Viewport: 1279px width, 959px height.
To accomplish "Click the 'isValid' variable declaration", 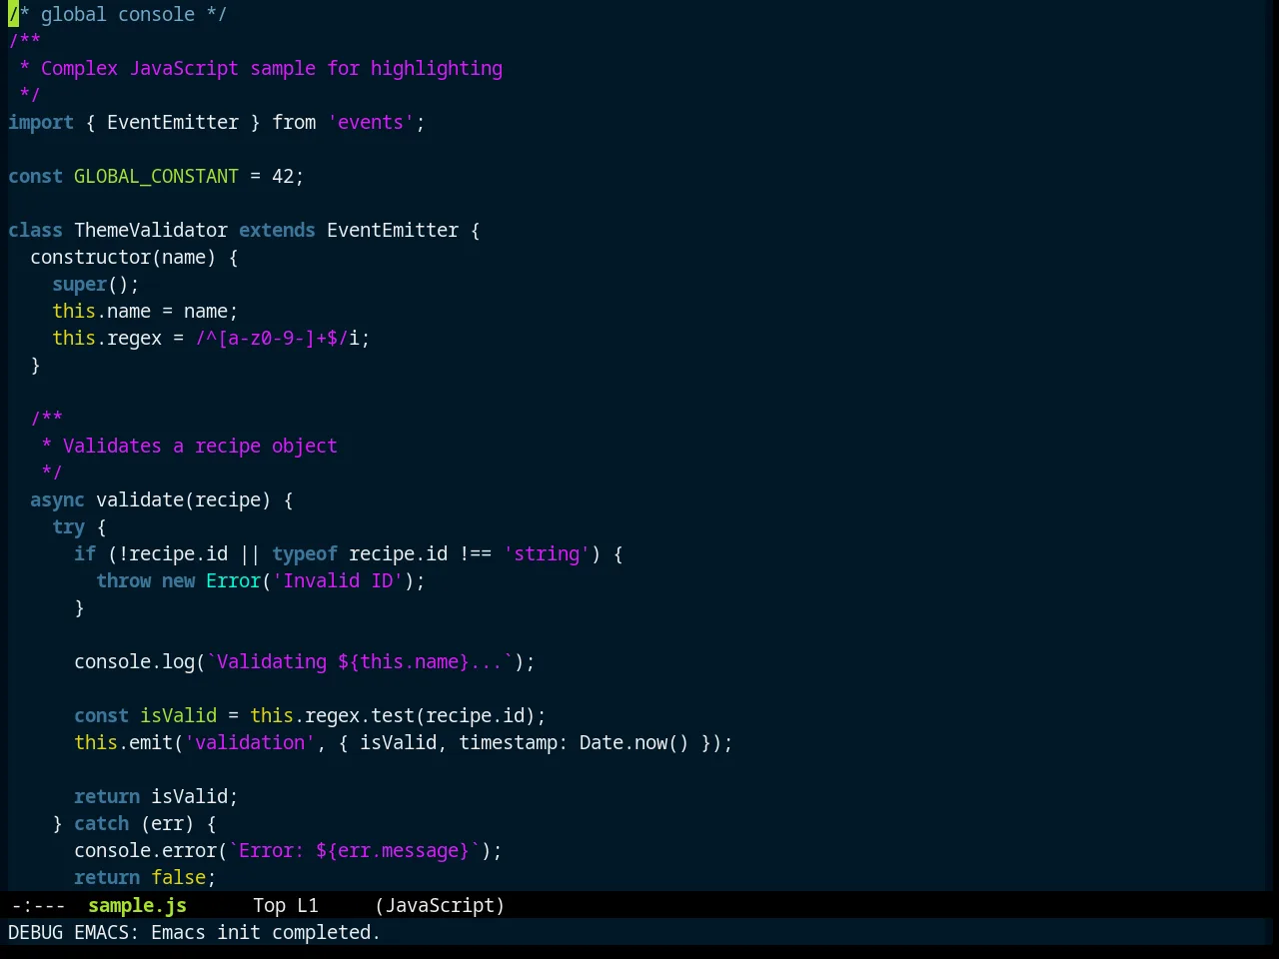I will pyautogui.click(x=178, y=715).
